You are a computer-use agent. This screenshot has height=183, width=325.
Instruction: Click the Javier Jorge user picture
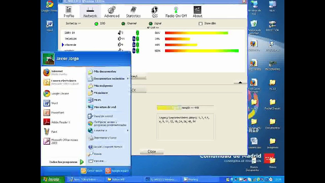48,59
